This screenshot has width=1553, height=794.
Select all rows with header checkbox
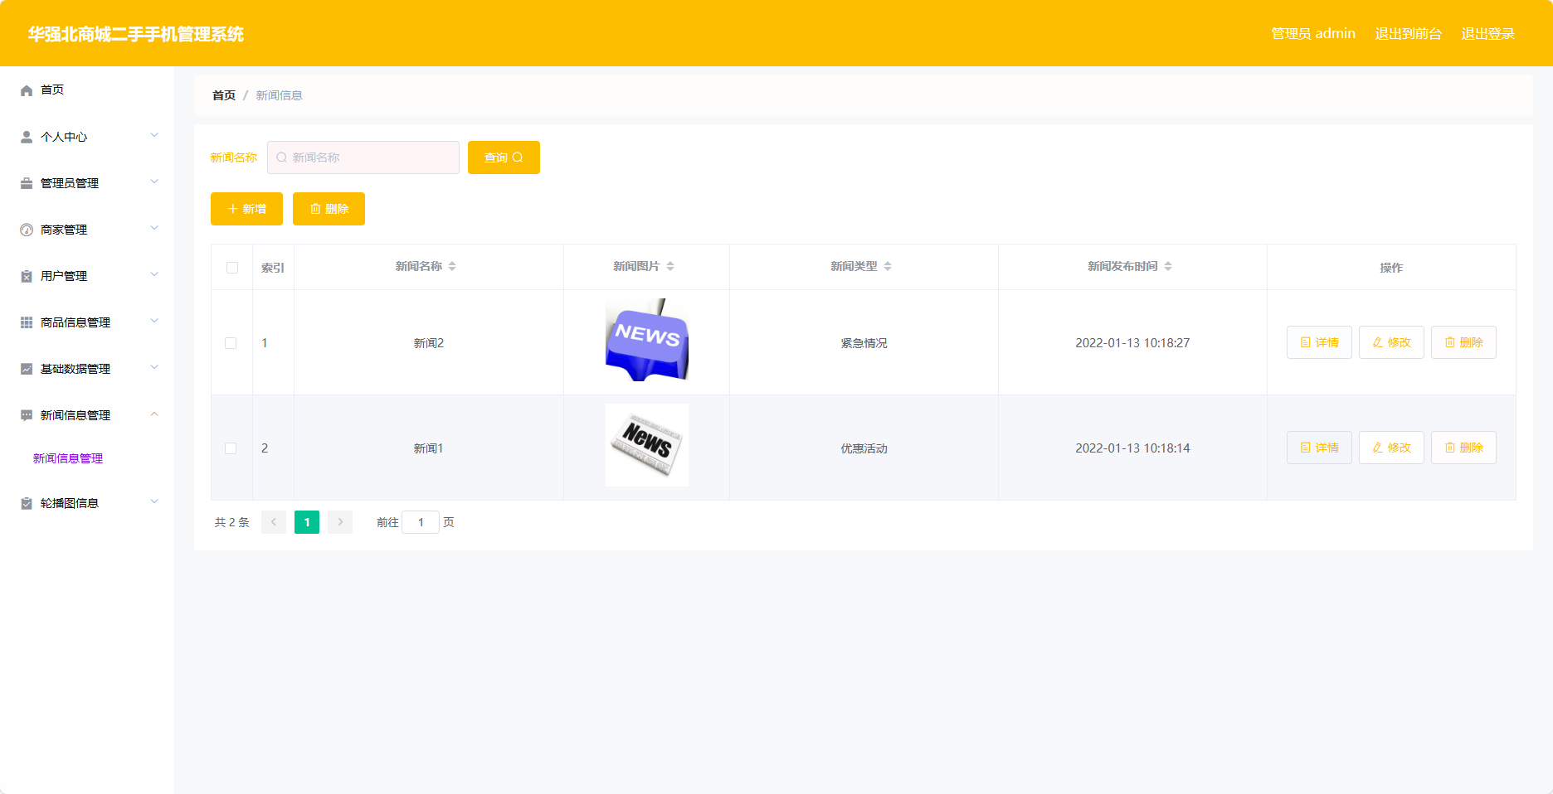pos(232,268)
